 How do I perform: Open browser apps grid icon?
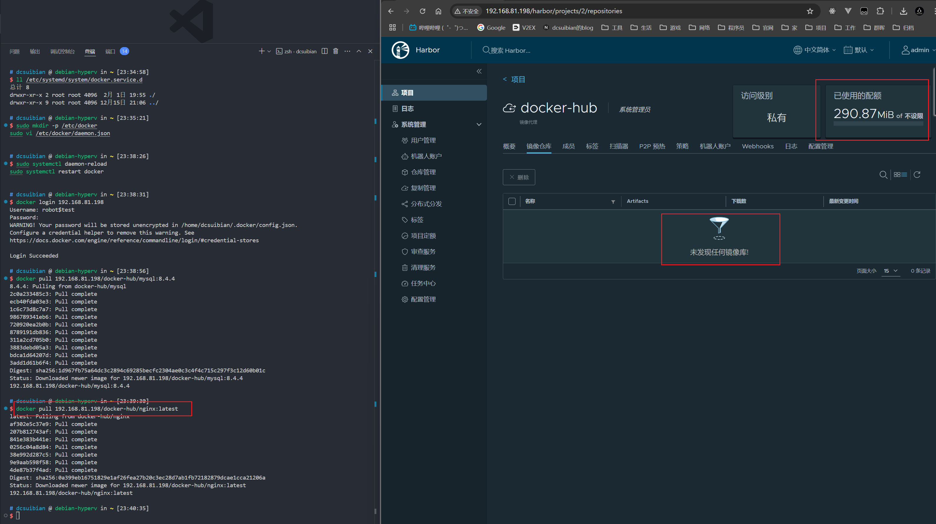tap(393, 27)
